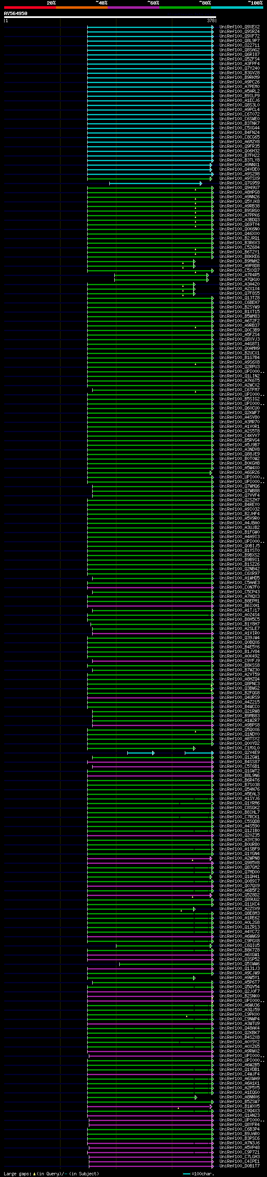Viewport: 267px width, 1177px height.
Task: Select the UniRef100_B9ILP9 label
Action: click(x=239, y=96)
